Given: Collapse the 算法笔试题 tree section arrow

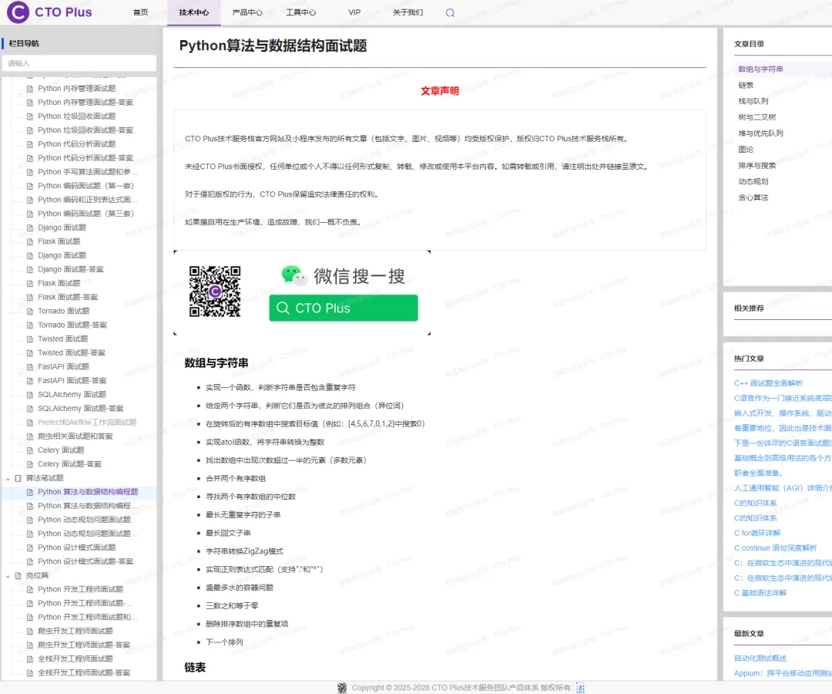Looking at the screenshot, I should pyautogui.click(x=8, y=479).
